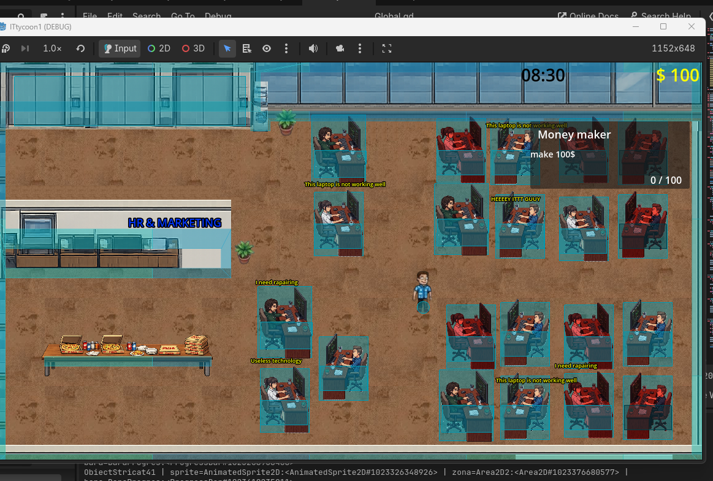Viewport: 713px width, 481px height.
Task: Enable 2D node selection mode
Action: 159,48
